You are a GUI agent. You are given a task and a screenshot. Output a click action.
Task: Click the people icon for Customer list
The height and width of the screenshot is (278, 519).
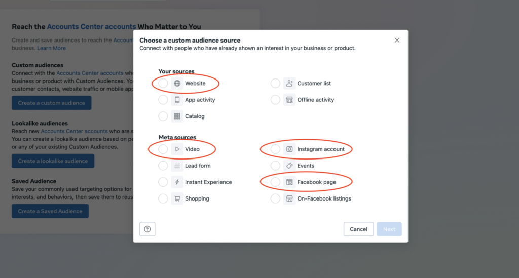(x=289, y=84)
